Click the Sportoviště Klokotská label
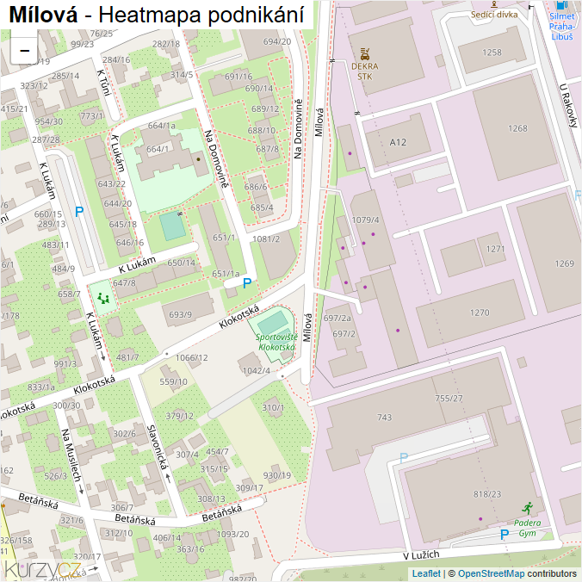The width and height of the screenshot is (582, 582). [x=277, y=342]
